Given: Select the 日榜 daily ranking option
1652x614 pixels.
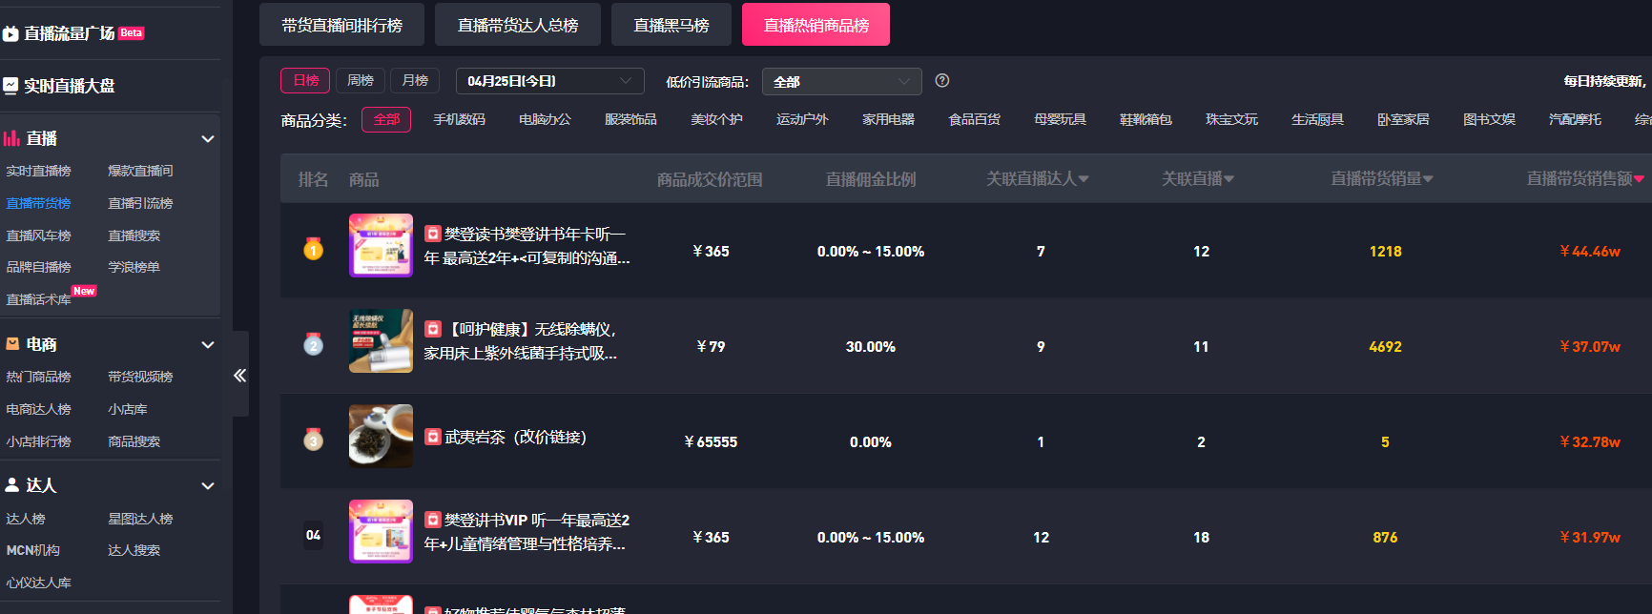Looking at the screenshot, I should pyautogui.click(x=305, y=81).
